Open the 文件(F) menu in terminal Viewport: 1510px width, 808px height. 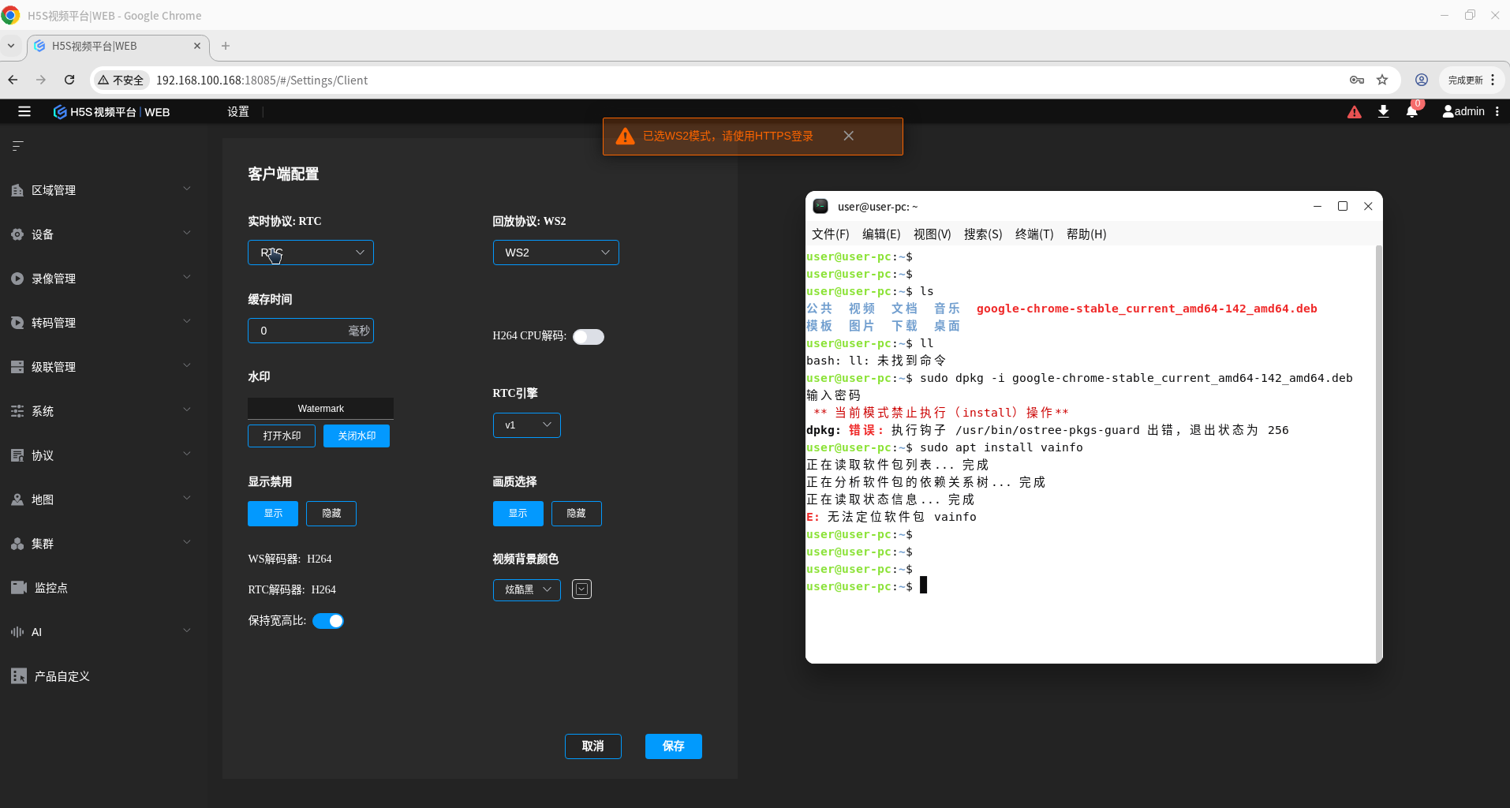(x=831, y=234)
